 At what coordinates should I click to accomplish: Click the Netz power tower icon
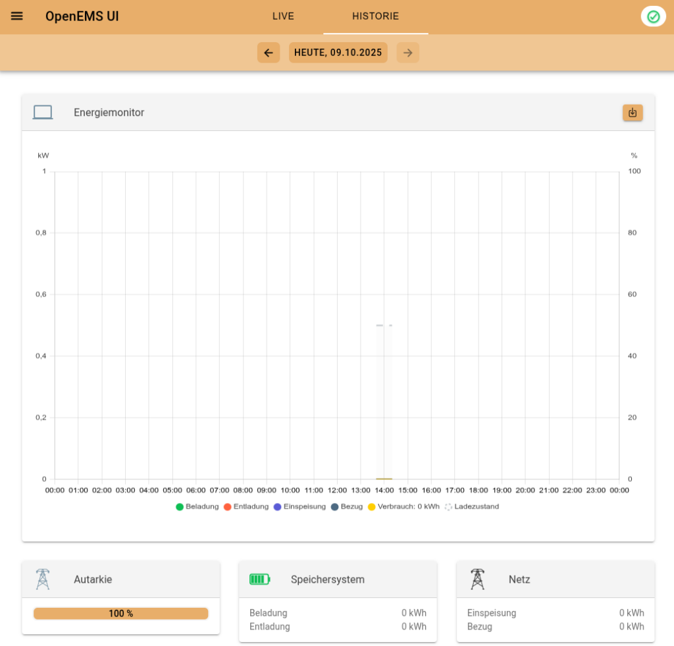(x=477, y=579)
